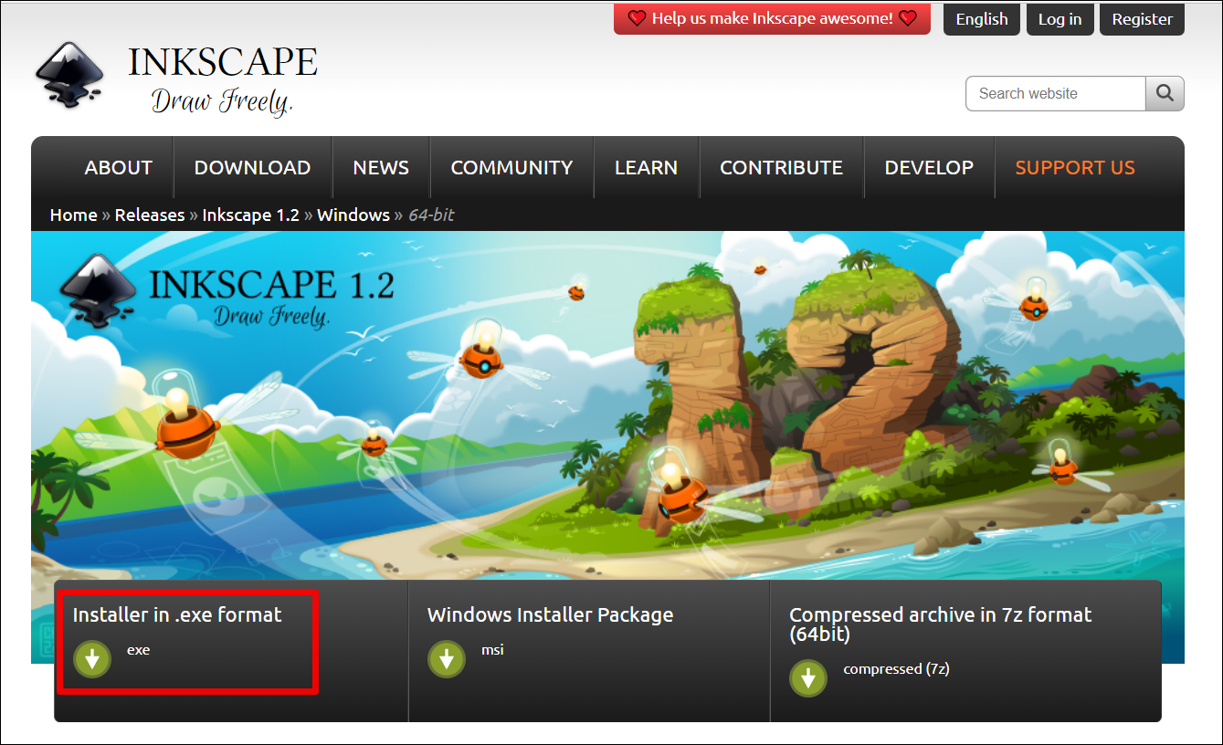Go to Releases breadcrumb
Screen dimensions: 1223x745
[x=150, y=215]
